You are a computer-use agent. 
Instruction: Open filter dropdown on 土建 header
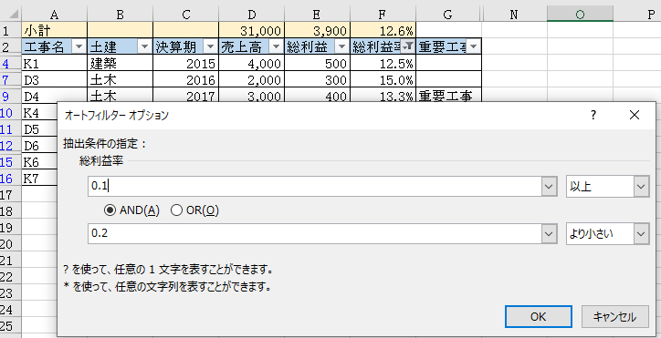tap(144, 47)
